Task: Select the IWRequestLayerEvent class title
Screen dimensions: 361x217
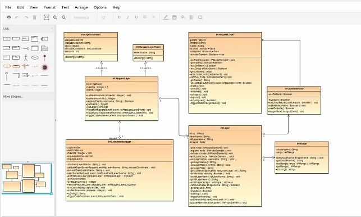Action: pyautogui.click(x=148, y=47)
